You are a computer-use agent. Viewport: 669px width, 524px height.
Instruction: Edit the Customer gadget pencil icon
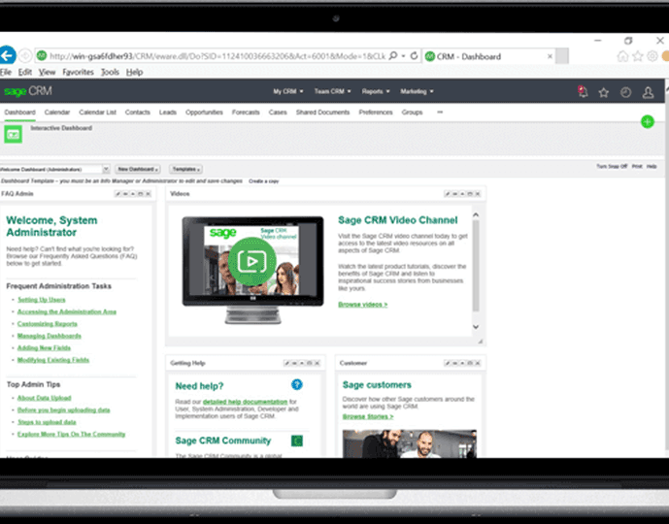(448, 363)
